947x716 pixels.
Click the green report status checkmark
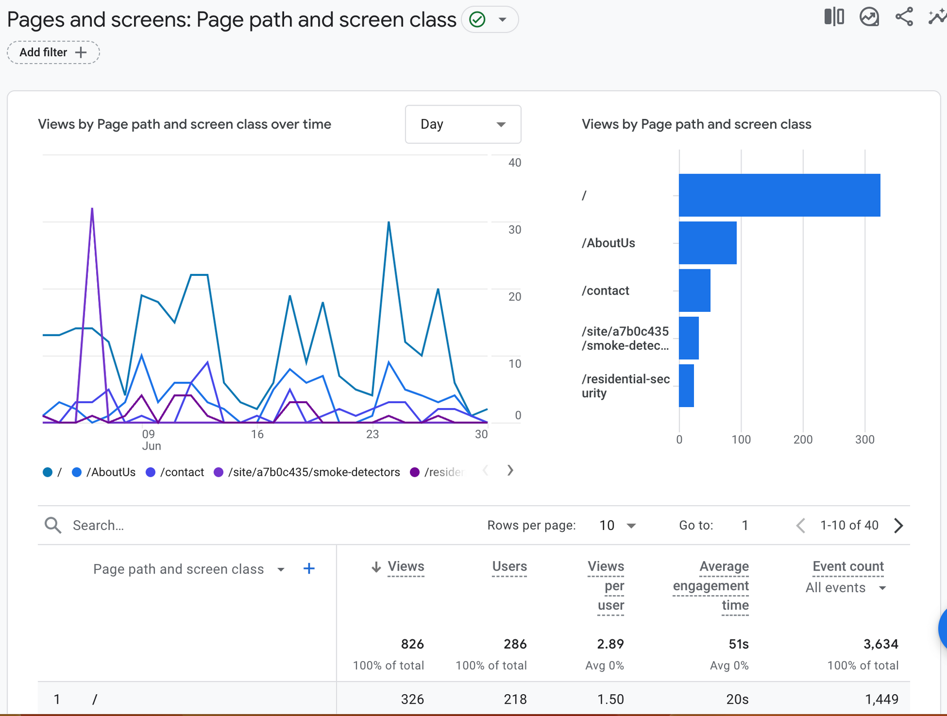pos(477,20)
